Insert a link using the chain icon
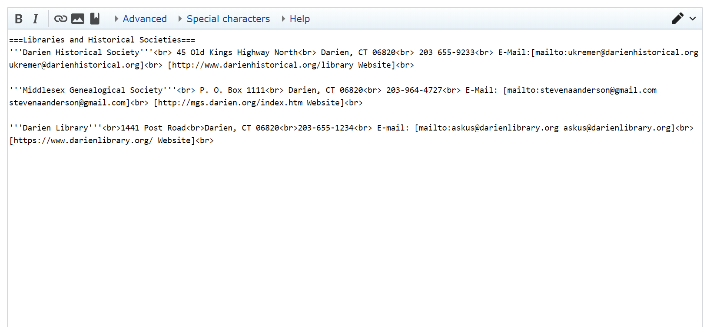Screen dimensions: 710x327 click(x=60, y=19)
